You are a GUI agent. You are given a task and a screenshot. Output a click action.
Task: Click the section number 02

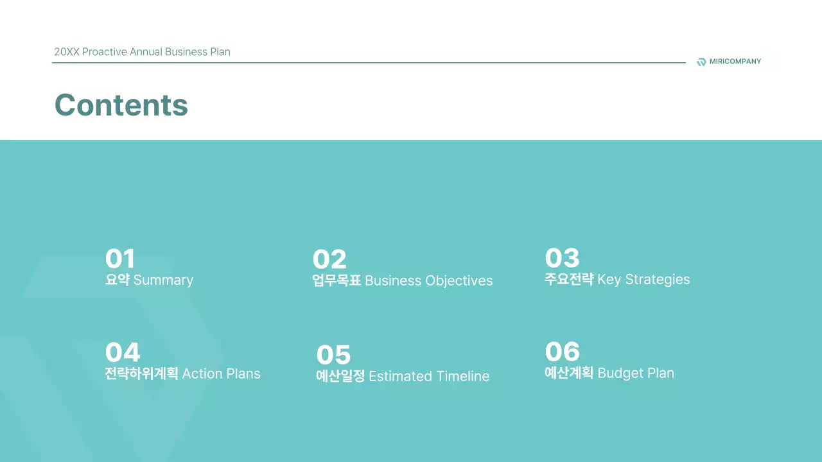pos(329,260)
